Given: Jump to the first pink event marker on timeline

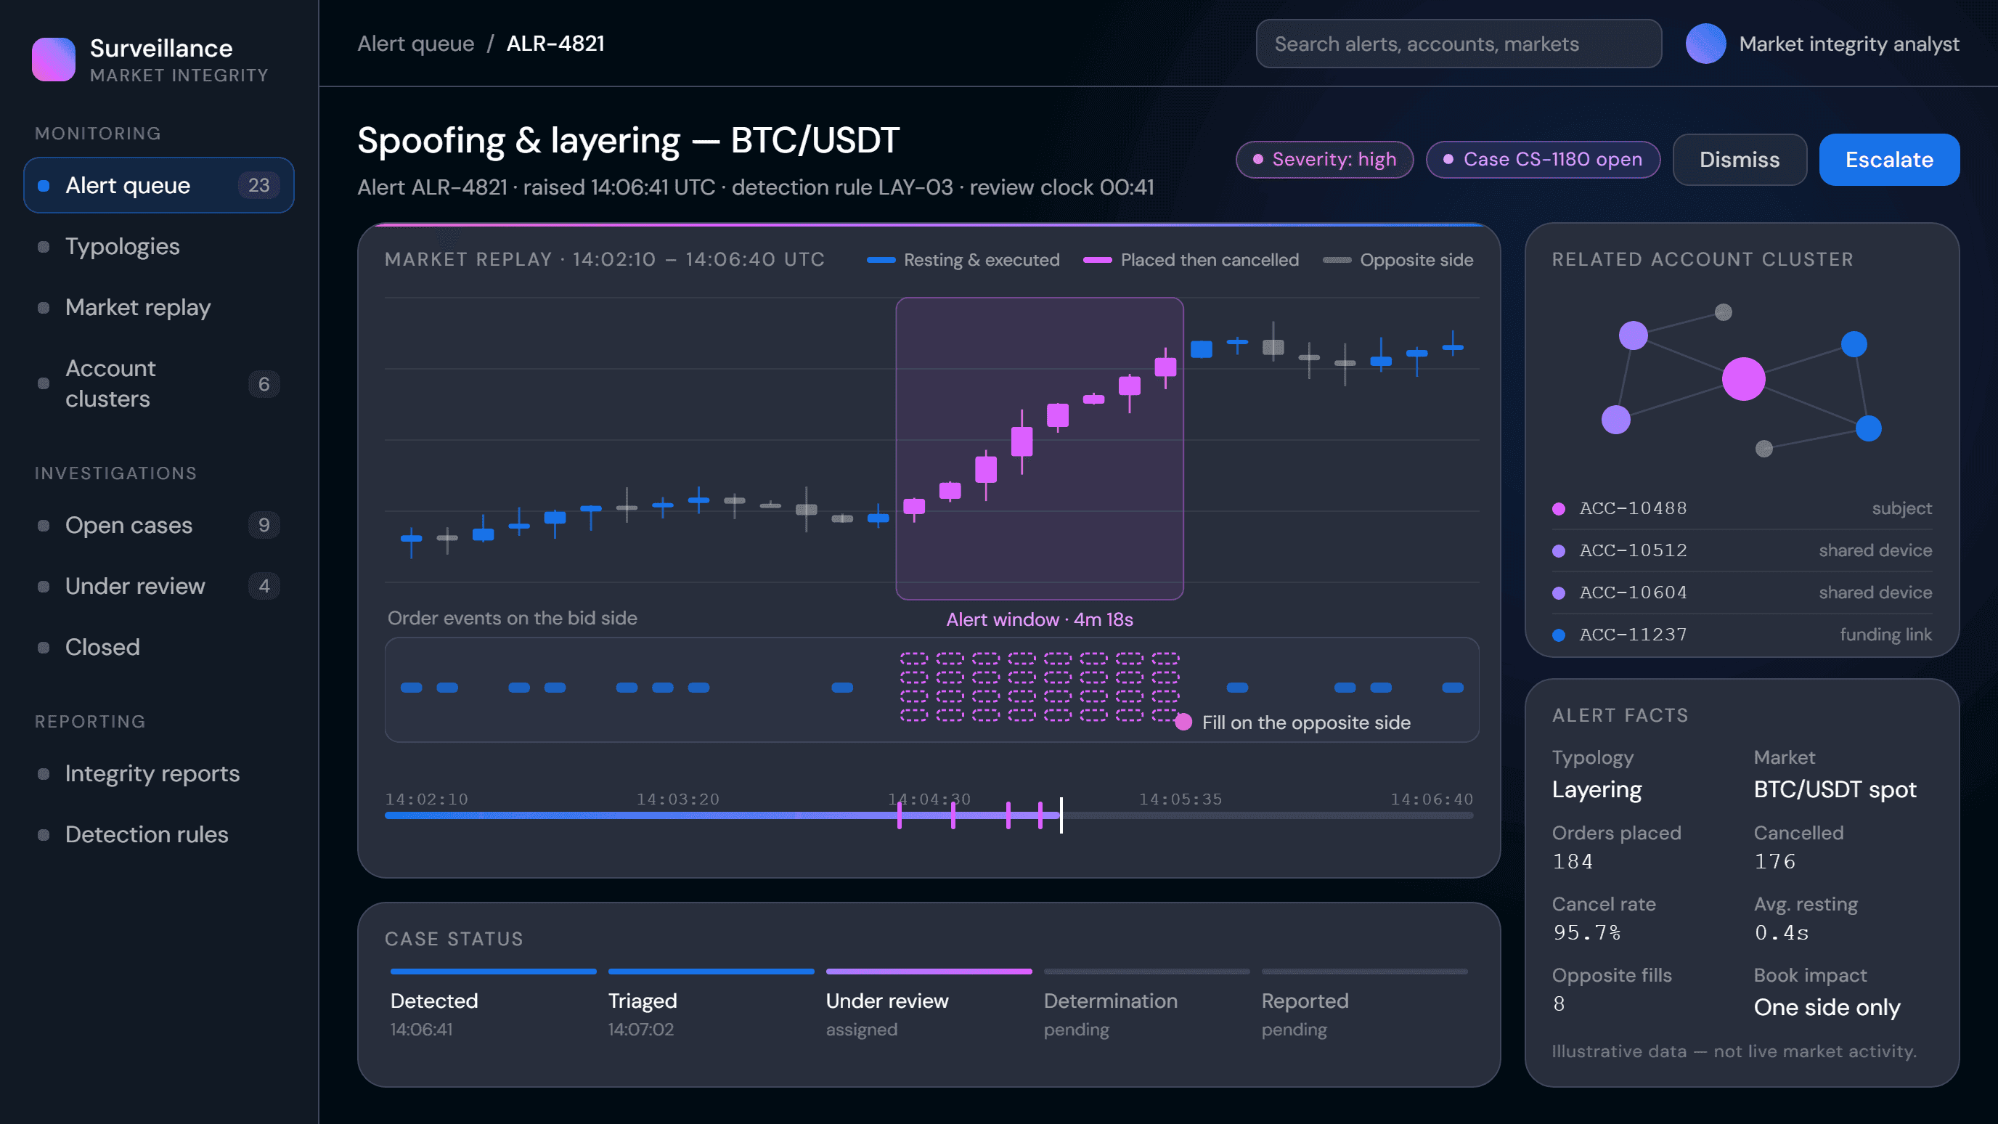Looking at the screenshot, I should 900,815.
